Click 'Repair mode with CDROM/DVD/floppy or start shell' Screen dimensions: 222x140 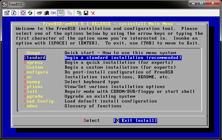pyautogui.click(x=129, y=91)
